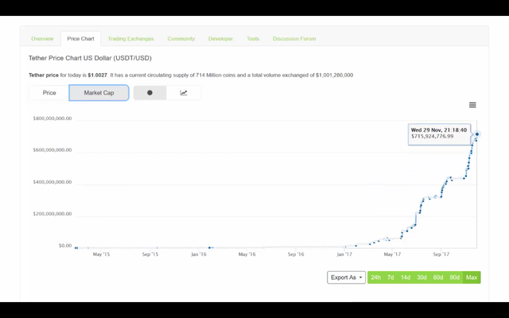Open the Developer tab
Screen dimensions: 509x318
click(220, 39)
